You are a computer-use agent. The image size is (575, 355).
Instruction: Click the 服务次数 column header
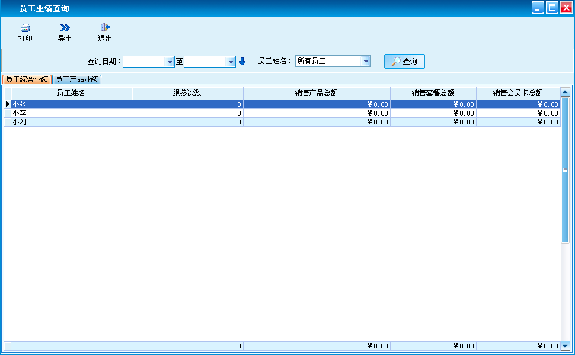[x=187, y=93]
